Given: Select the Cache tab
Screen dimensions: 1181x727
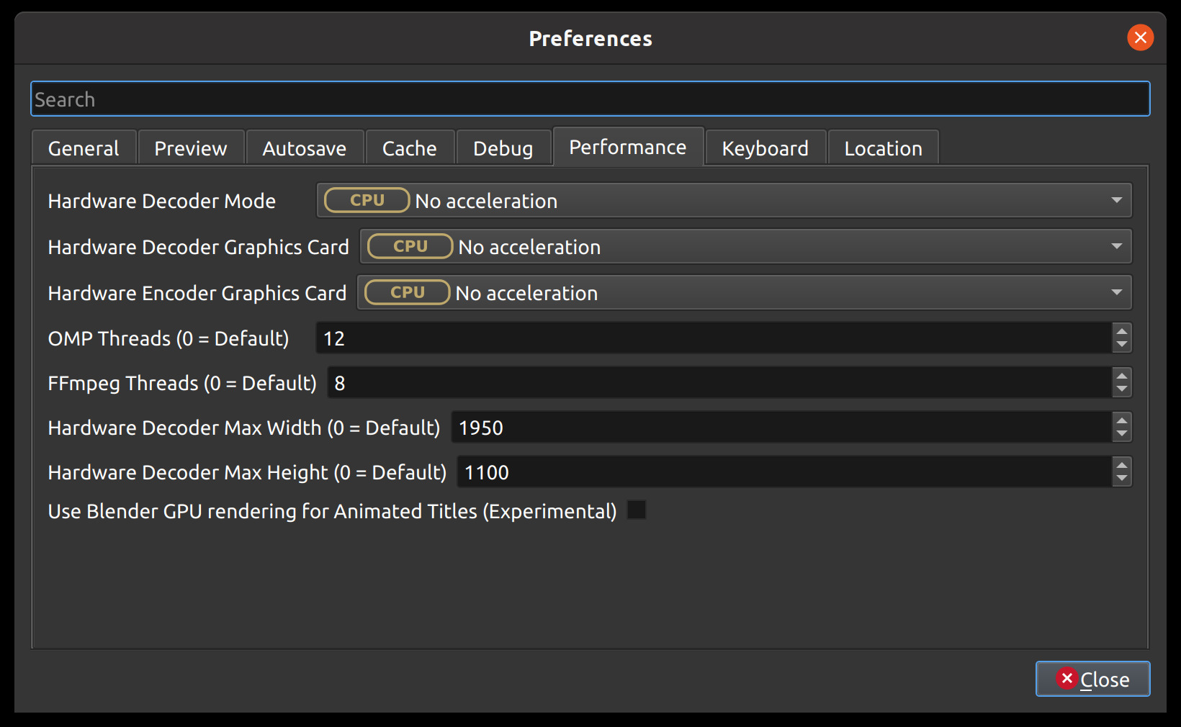Looking at the screenshot, I should 409,148.
